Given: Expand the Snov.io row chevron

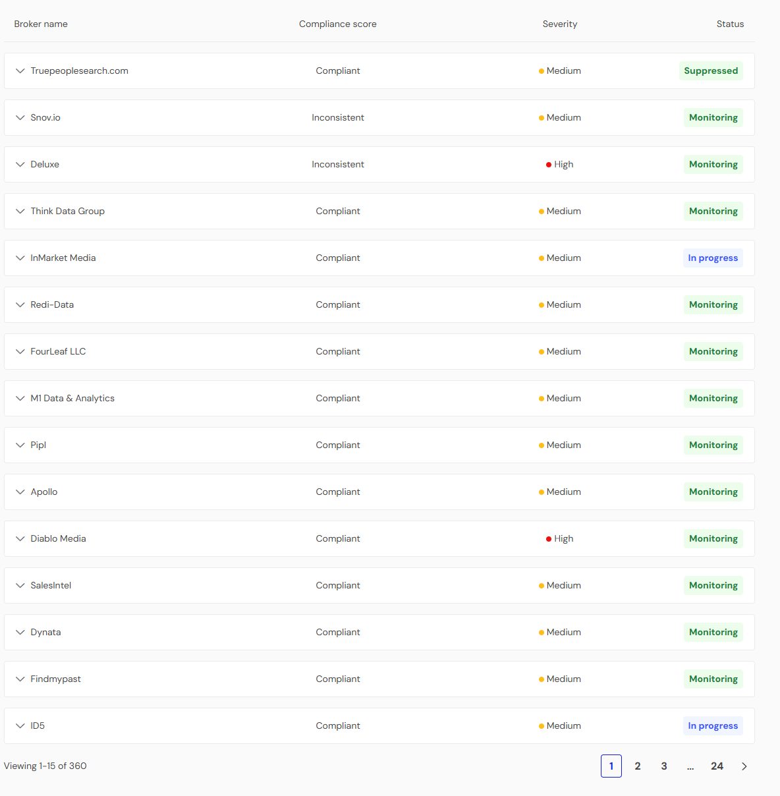Looking at the screenshot, I should coord(20,117).
